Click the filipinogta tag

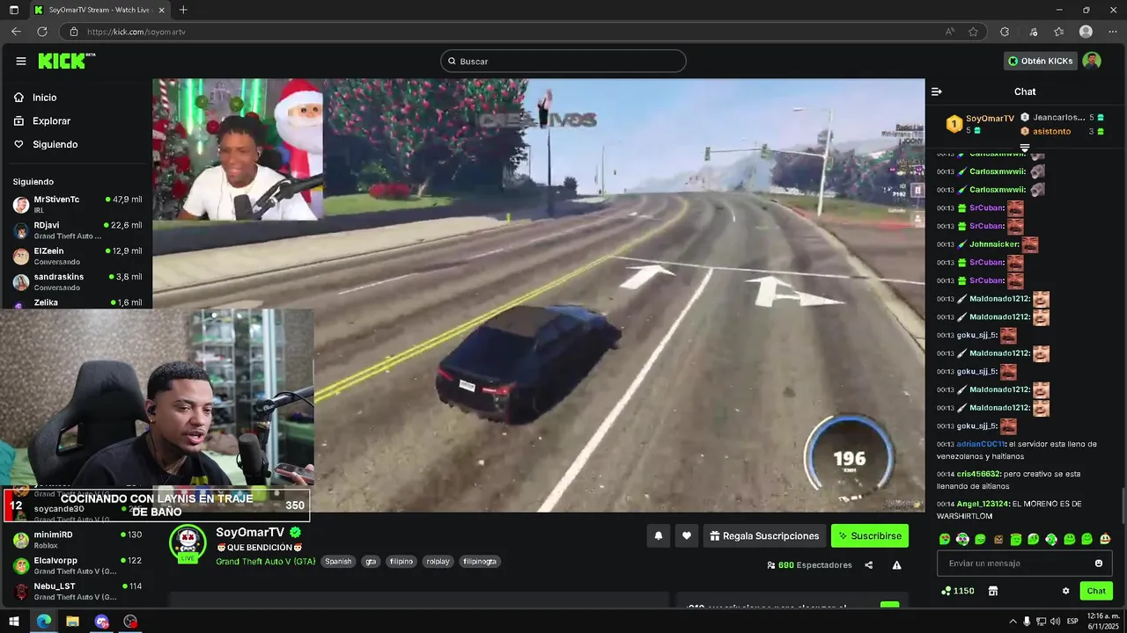point(480,561)
